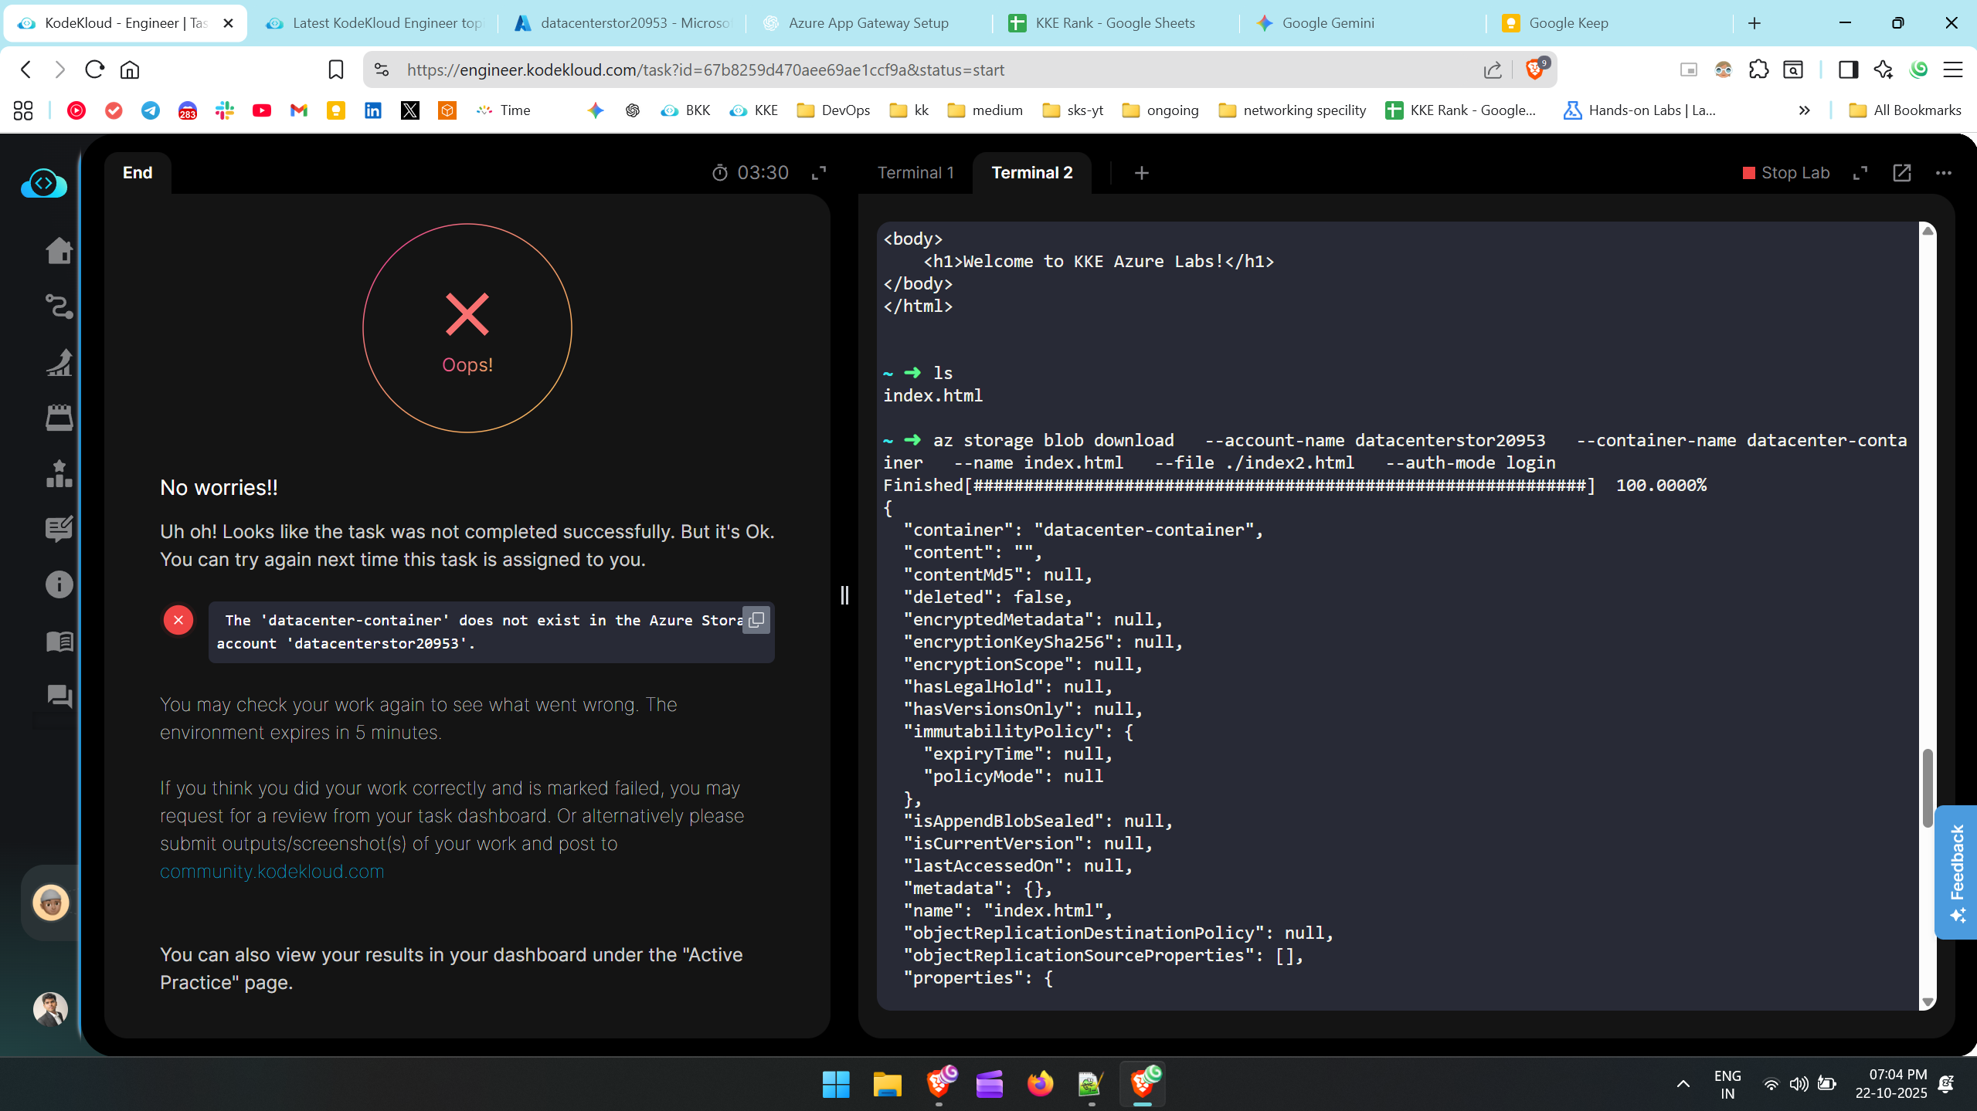Switch to KKE Rank Google Sheets tab

1114,23
